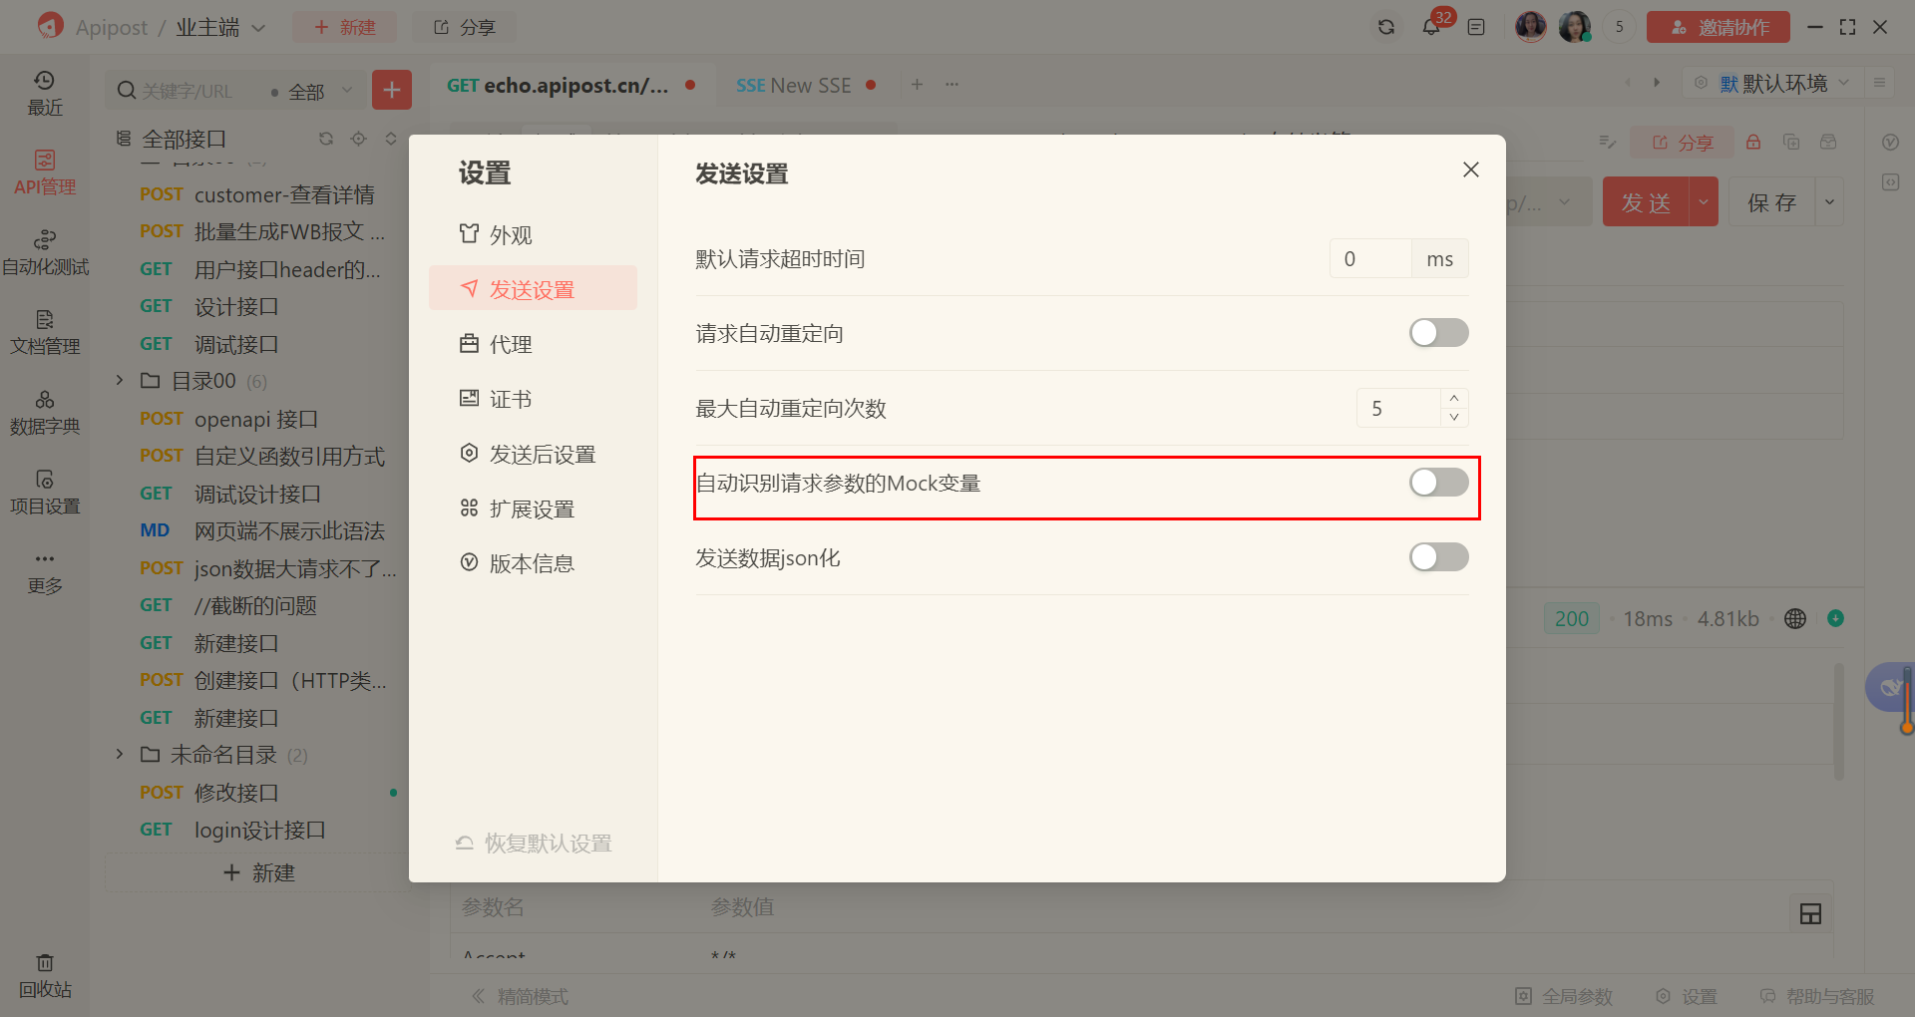Click the add new tab plus icon
The image size is (1915, 1017).
tap(917, 85)
